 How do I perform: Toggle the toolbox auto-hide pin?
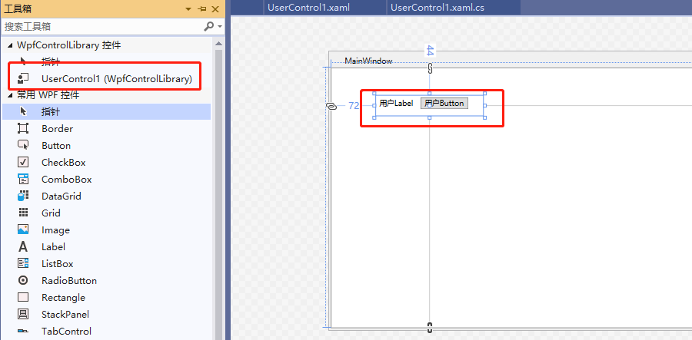201,8
